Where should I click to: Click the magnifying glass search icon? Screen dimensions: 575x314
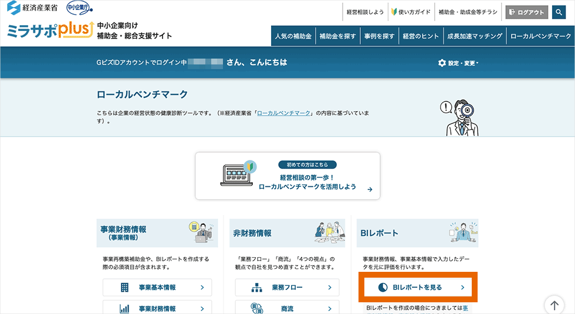pos(562,12)
